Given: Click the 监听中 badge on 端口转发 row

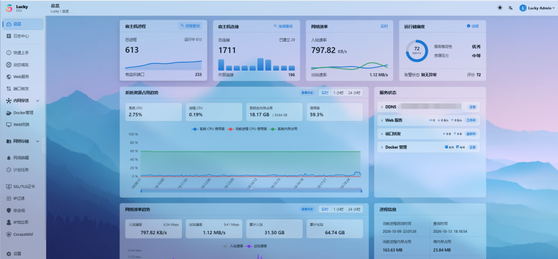Looking at the screenshot, I should tap(471, 134).
